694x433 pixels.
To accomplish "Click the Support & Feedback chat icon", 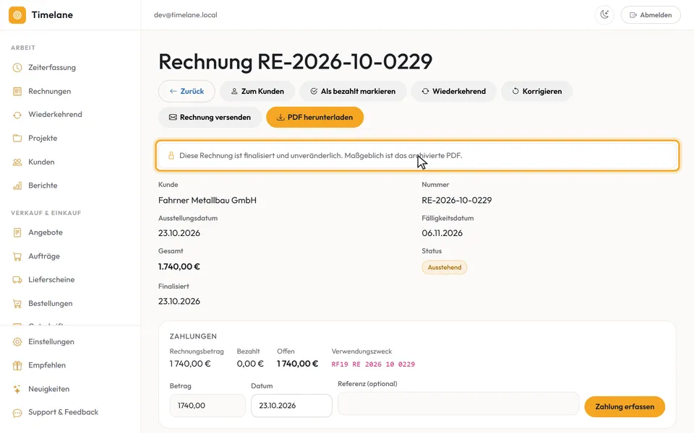I will click(x=17, y=413).
